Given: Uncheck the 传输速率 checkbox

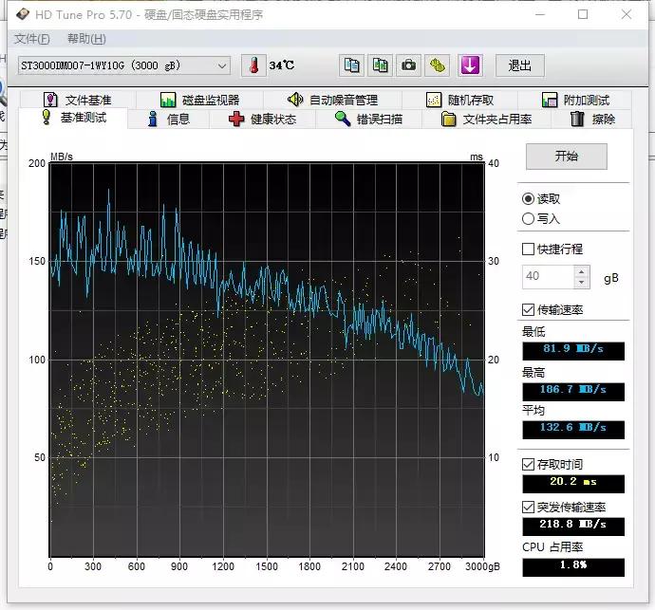Looking at the screenshot, I should (529, 309).
